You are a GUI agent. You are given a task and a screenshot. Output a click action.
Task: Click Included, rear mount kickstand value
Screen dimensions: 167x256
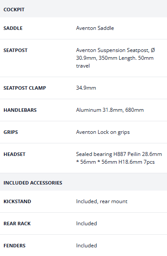tap(102, 201)
